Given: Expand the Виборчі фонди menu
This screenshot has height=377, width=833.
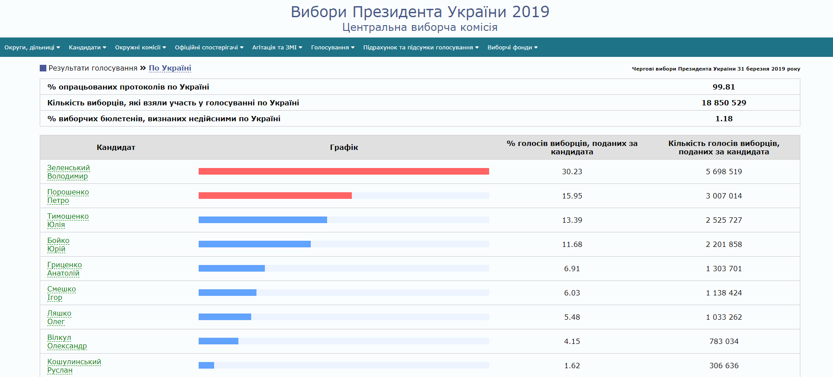Looking at the screenshot, I should point(512,48).
